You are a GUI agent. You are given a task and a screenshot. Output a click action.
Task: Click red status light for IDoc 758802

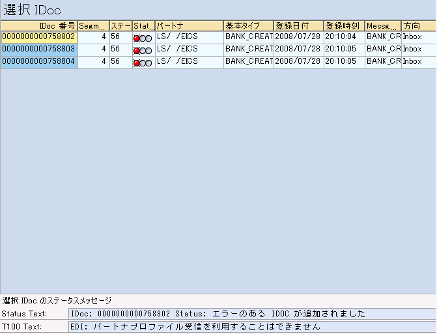coord(137,38)
